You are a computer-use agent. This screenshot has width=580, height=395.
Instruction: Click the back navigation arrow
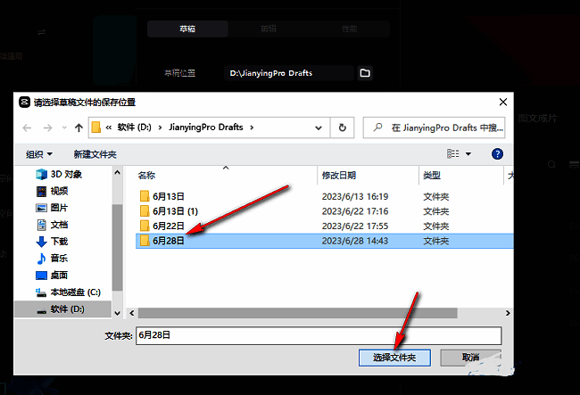point(25,128)
